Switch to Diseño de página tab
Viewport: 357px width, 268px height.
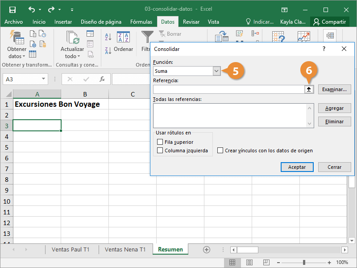[x=101, y=21]
